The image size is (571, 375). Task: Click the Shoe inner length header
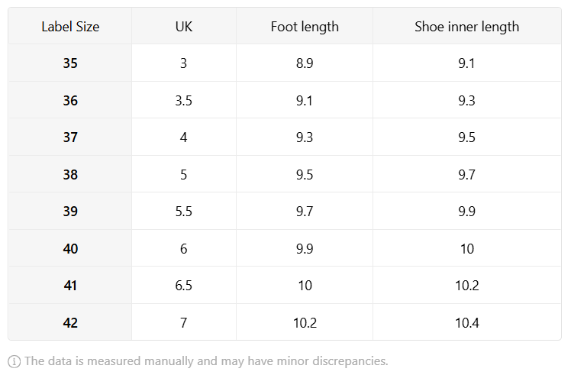tap(467, 27)
